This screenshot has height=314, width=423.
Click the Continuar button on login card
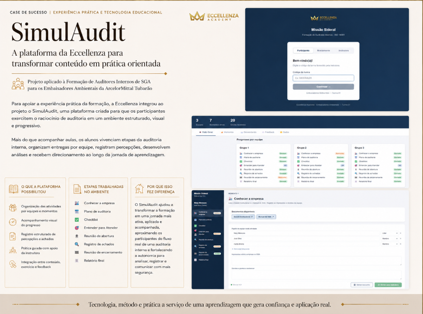point(323,87)
